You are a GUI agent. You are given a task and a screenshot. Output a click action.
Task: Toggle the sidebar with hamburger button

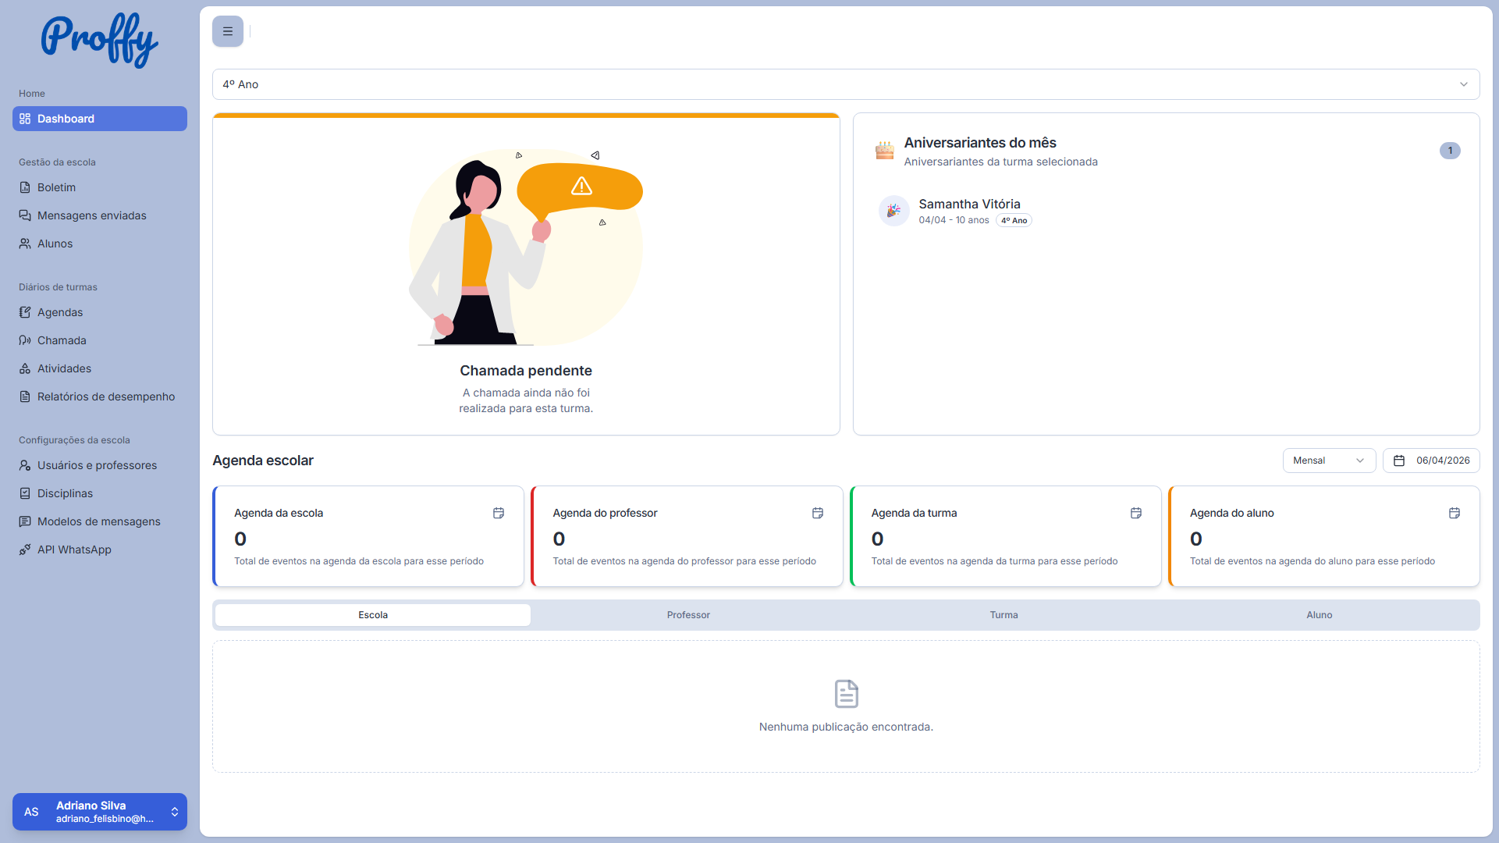[228, 31]
